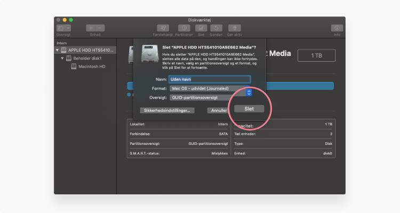Open the Partitioner toolbar tool
The height and width of the screenshot is (213, 400).
(x=184, y=28)
